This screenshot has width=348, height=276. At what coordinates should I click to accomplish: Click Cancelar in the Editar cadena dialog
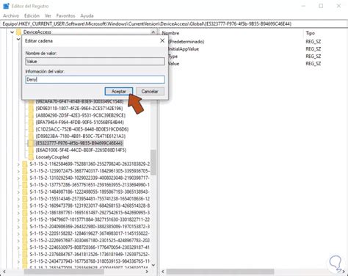[150, 91]
